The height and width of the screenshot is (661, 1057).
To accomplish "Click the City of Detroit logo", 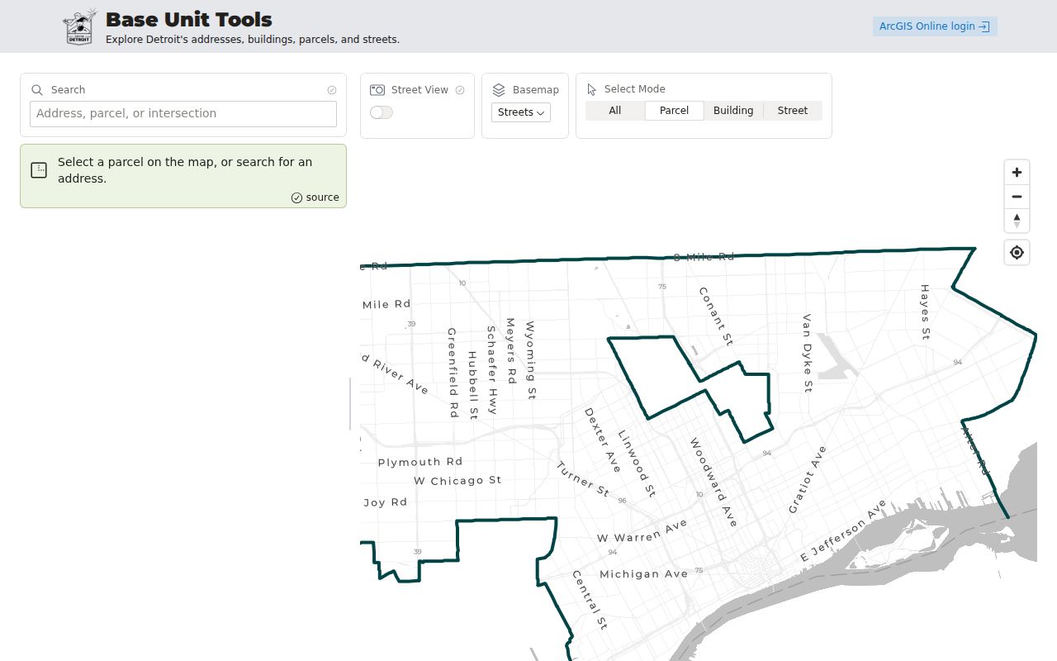I will tap(80, 27).
